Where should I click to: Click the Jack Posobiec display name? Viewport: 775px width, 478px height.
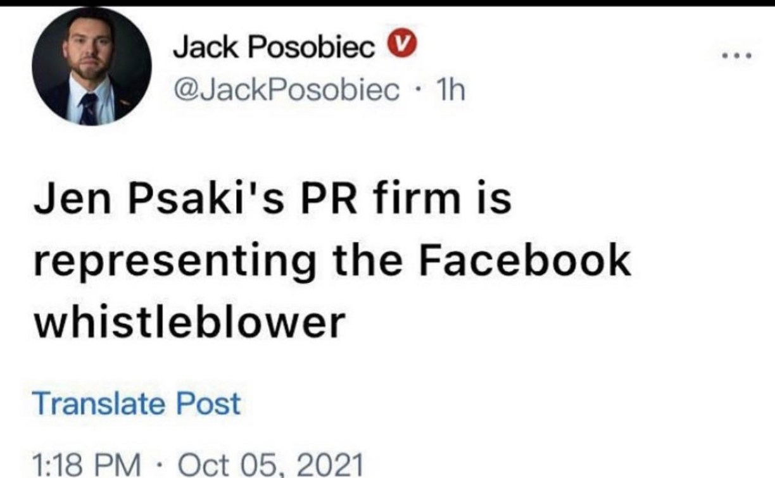(274, 46)
